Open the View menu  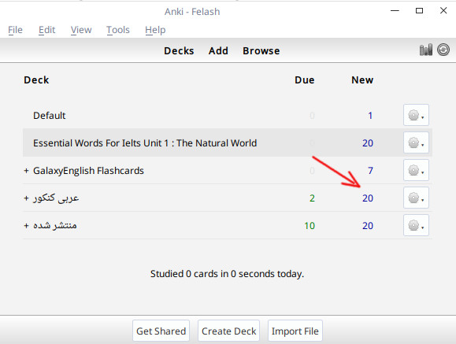(81, 30)
